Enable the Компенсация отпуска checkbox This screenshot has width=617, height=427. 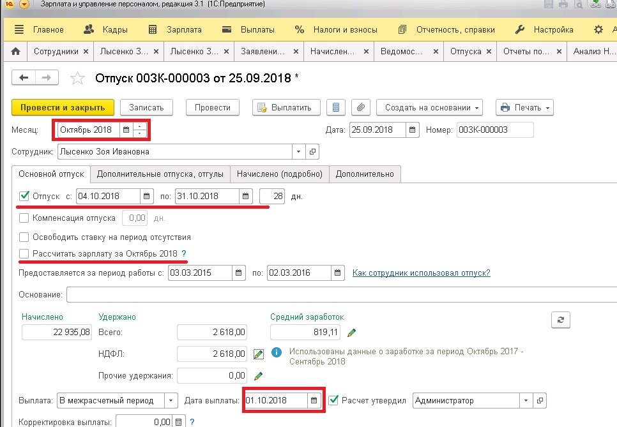tap(24, 218)
